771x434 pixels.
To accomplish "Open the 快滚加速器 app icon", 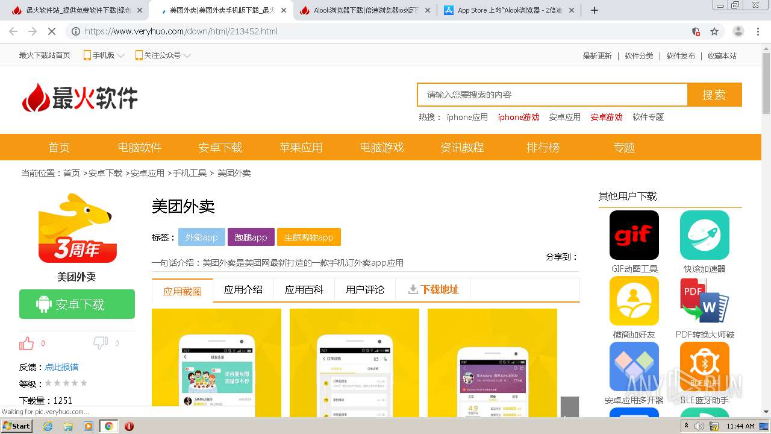I will pyautogui.click(x=705, y=235).
